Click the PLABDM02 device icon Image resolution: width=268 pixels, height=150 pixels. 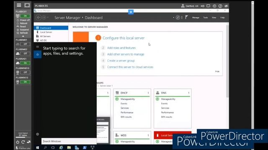(18, 54)
